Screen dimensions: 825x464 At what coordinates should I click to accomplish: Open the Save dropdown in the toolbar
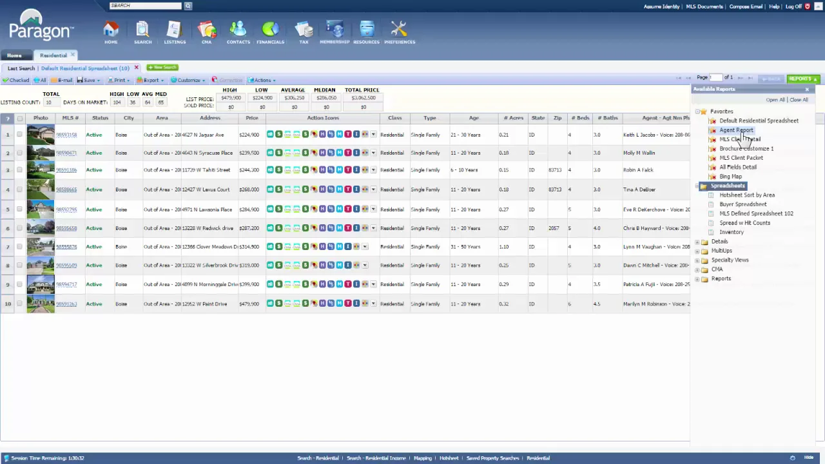89,80
